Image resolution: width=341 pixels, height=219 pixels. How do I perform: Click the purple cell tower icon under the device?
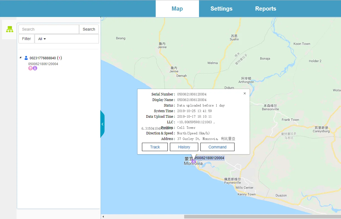pos(35,68)
